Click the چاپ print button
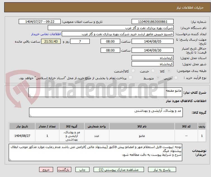Image resolution: width=211 pixels, height=177 pixels. 82,170
